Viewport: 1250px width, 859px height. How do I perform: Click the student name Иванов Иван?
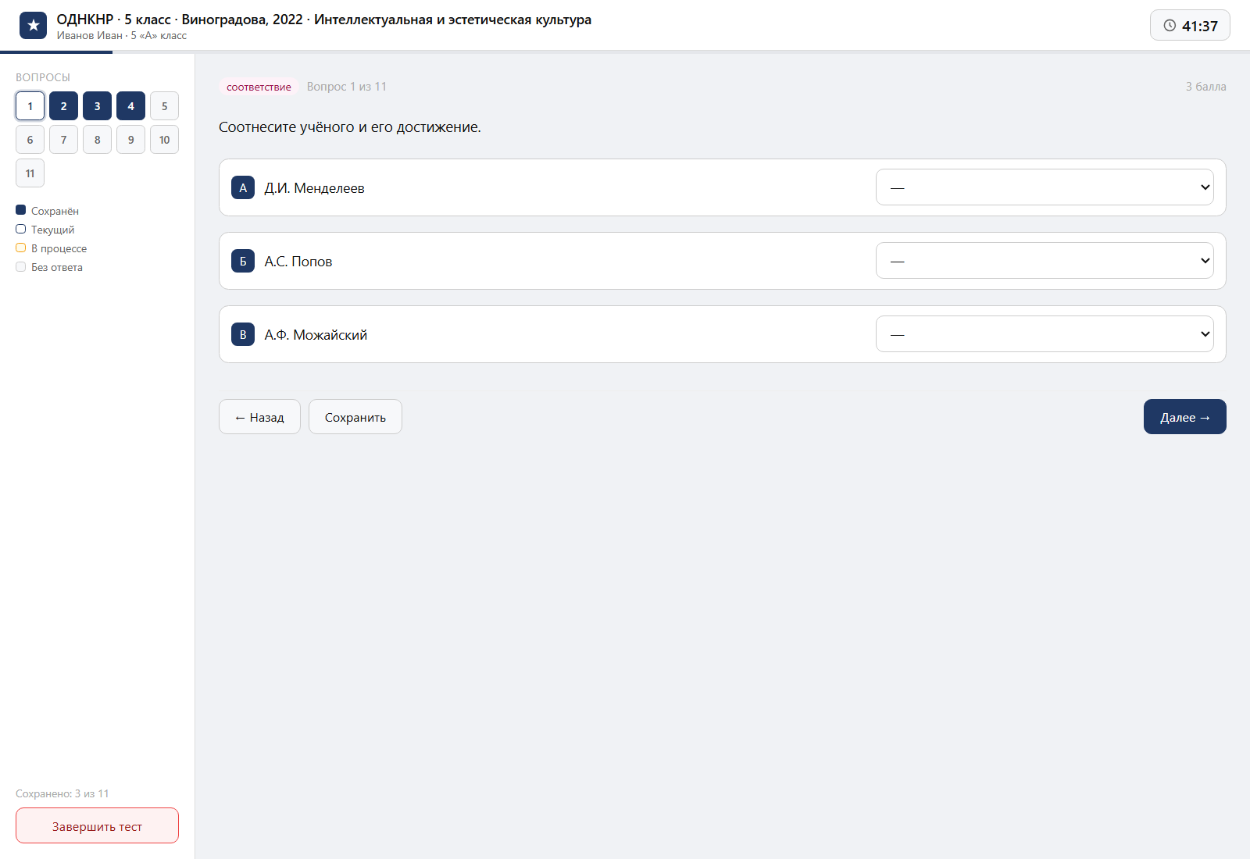click(90, 35)
